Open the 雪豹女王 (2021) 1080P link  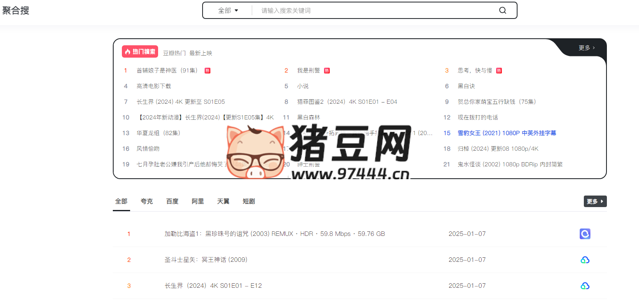[x=507, y=133]
